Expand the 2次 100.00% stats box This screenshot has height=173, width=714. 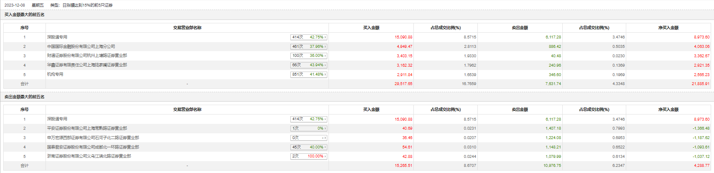[308, 156]
